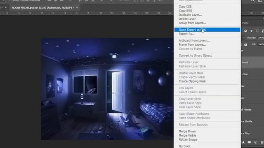
Task: Choose Merge Visible from menu
Action: (x=187, y=135)
